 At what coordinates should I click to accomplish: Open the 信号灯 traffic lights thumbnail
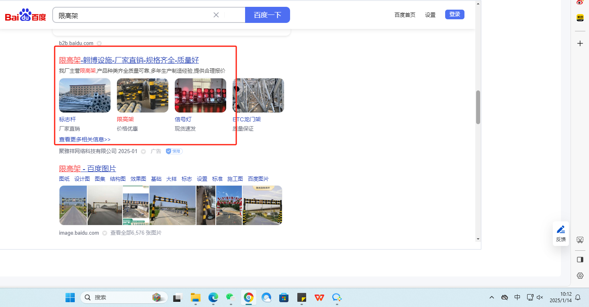pyautogui.click(x=200, y=95)
